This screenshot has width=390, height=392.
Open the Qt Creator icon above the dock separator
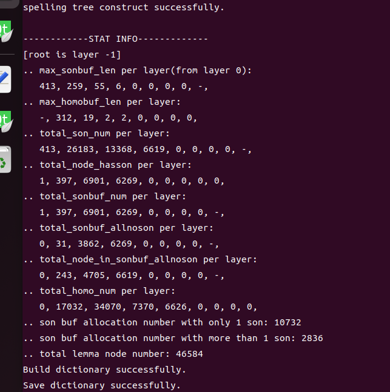pyautogui.click(x=5, y=31)
